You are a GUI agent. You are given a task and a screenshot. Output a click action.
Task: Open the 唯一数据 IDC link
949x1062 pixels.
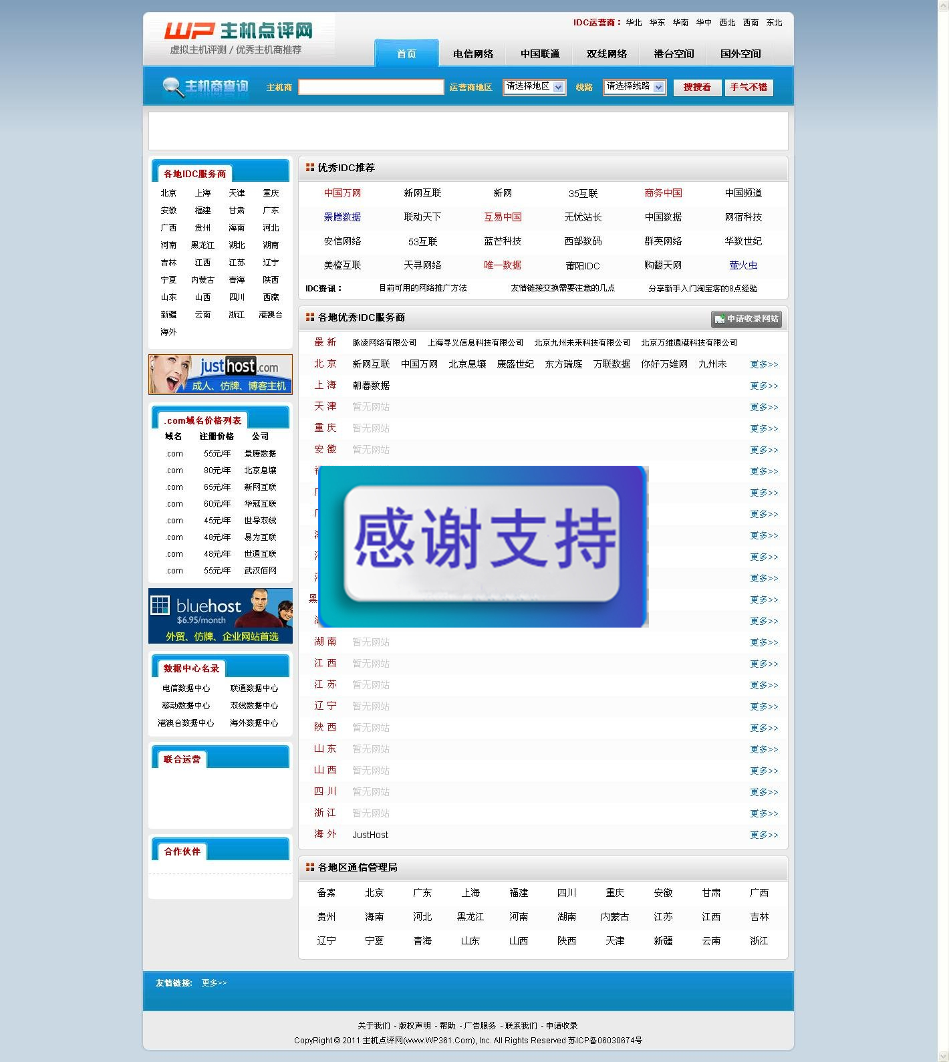click(503, 265)
